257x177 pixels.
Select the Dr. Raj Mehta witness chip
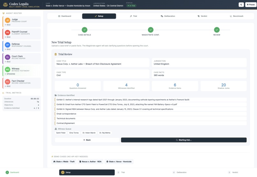click(x=105, y=133)
